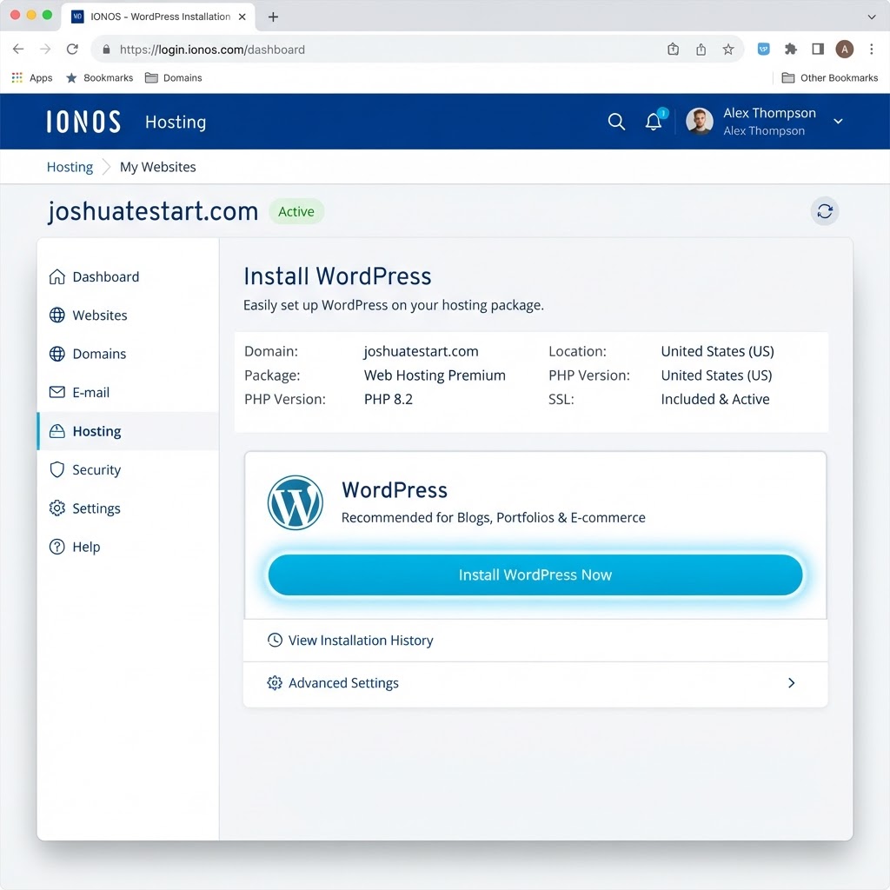Reload the page with the browser refresh icon
890x890 pixels.
coord(72,50)
